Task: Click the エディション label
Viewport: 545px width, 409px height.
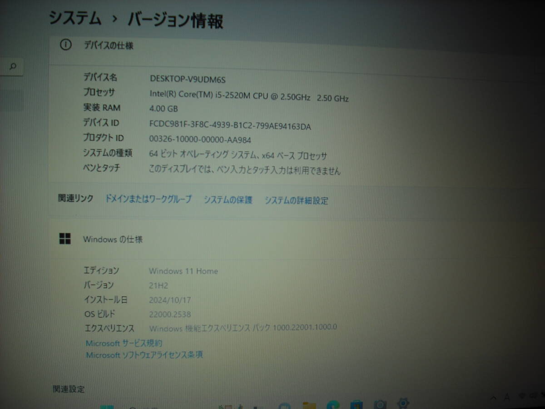Action: tap(102, 270)
